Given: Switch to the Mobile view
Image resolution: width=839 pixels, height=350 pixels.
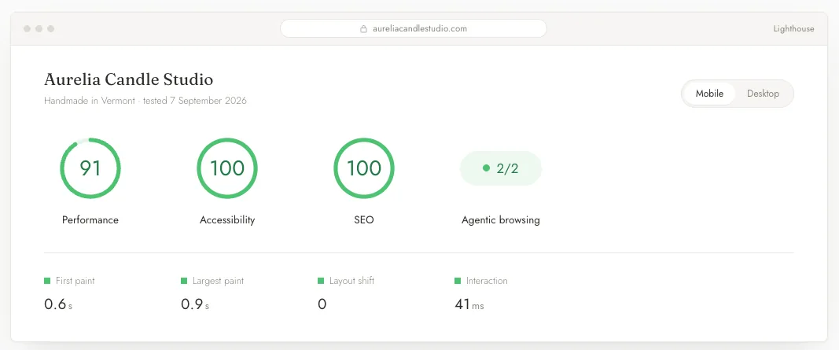Looking at the screenshot, I should [709, 94].
